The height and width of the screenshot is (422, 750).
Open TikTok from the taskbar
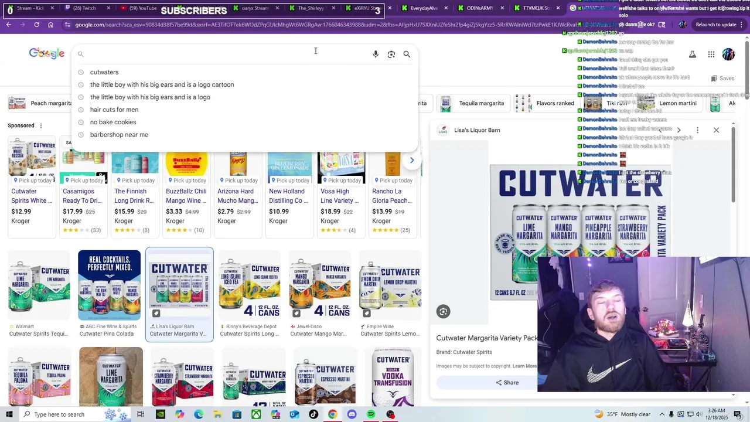tap(313, 414)
